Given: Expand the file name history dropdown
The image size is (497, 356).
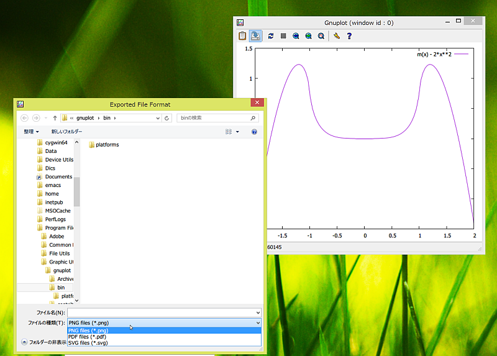Looking at the screenshot, I should point(258,313).
